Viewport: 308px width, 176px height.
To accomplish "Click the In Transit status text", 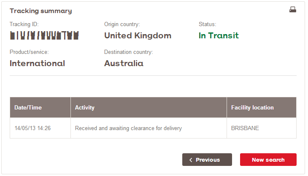I will pyautogui.click(x=219, y=35).
